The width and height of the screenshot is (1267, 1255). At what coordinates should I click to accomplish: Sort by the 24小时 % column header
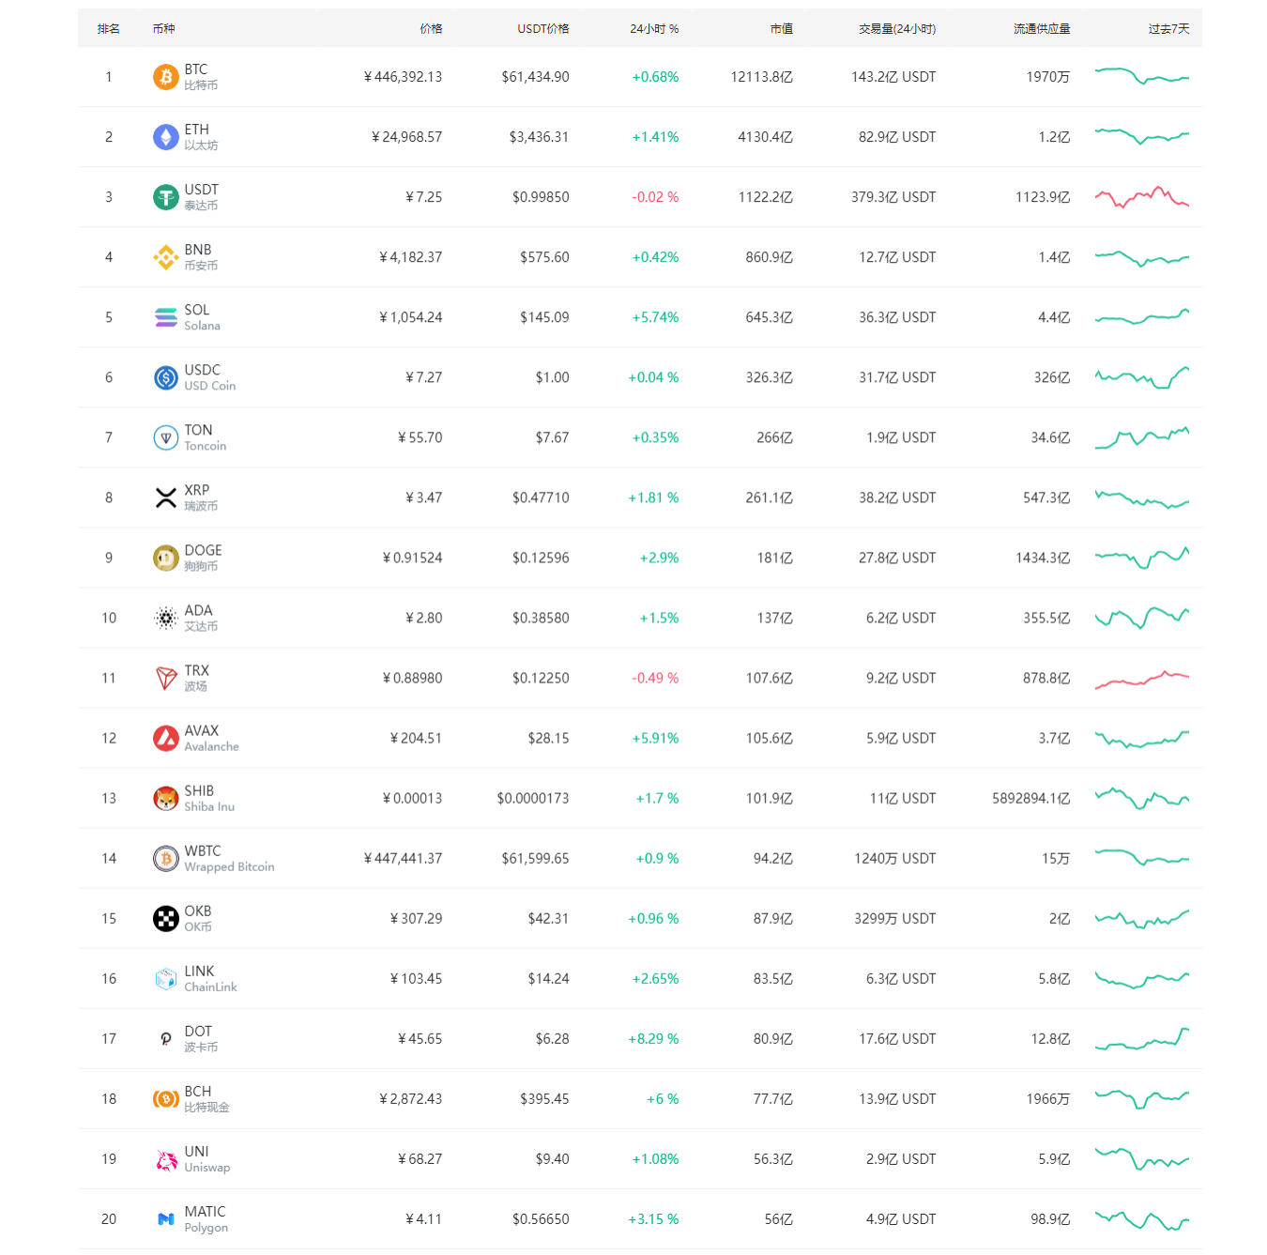coord(654,29)
